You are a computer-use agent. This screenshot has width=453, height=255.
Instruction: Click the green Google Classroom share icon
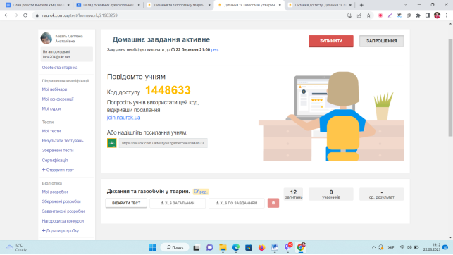[112, 143]
